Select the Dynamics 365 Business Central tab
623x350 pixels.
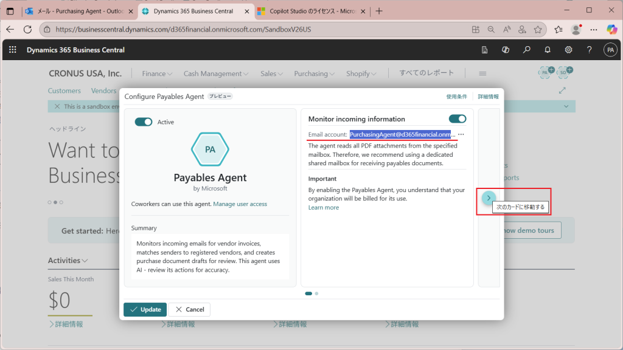[x=193, y=11]
